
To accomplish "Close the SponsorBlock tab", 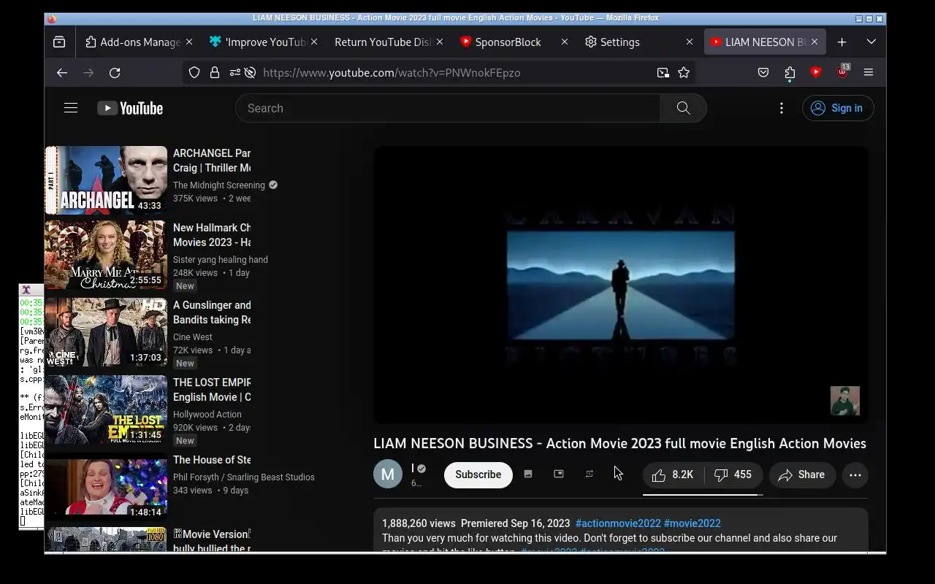I will (565, 42).
